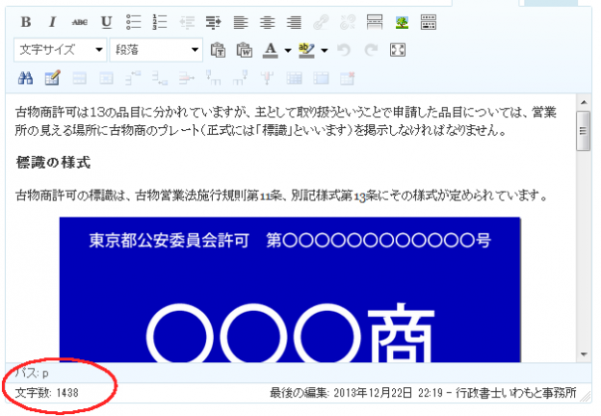The height and width of the screenshot is (416, 601).
Task: Click the vertical scrollbar thumb
Action: [x=584, y=131]
